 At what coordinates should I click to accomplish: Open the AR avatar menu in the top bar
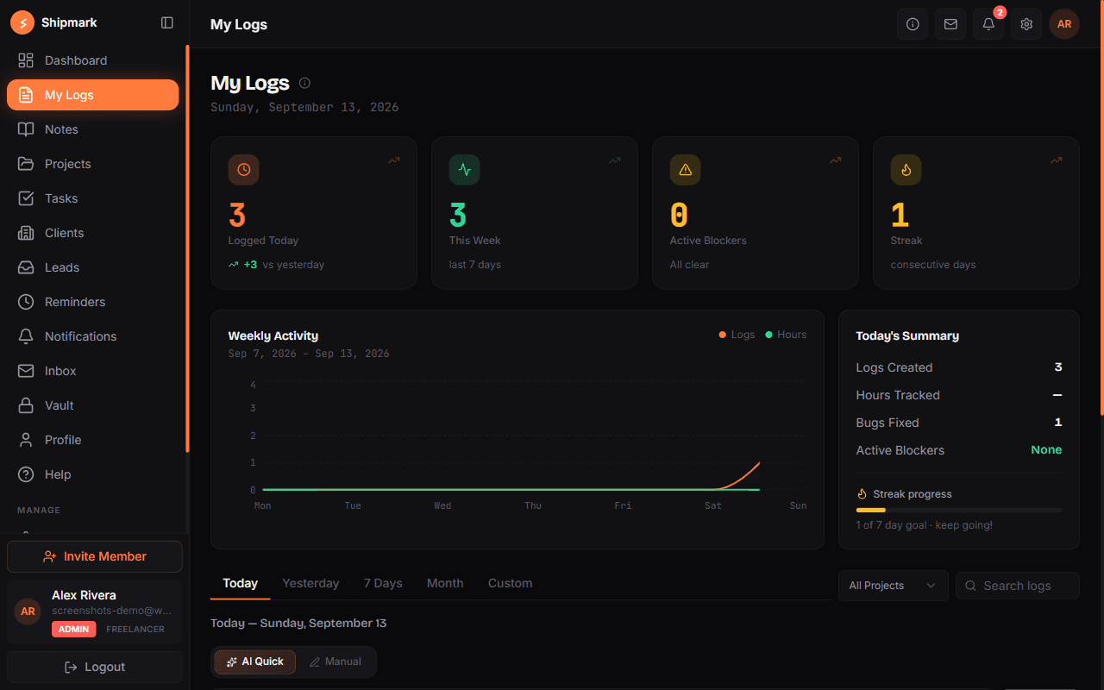point(1064,24)
